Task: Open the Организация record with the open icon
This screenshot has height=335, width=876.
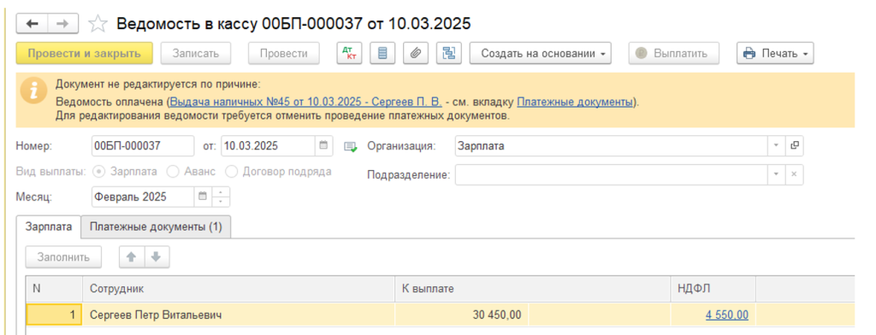Action: coord(794,146)
